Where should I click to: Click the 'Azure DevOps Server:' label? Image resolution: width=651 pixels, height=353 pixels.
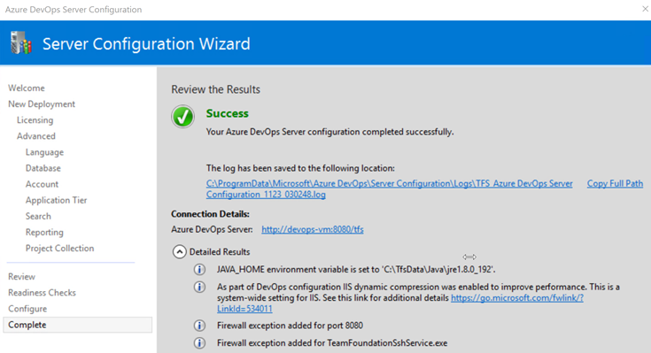pos(212,229)
